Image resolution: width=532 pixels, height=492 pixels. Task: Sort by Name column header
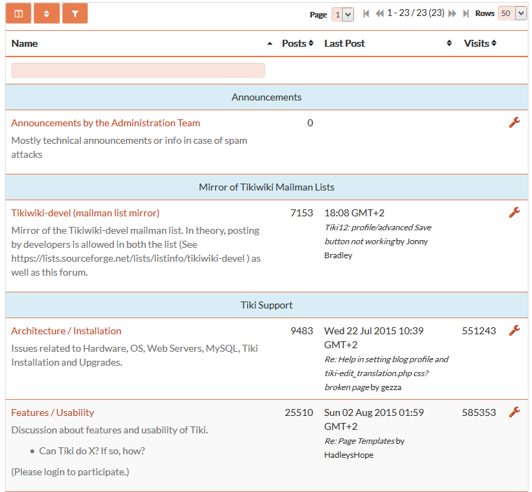click(x=24, y=43)
